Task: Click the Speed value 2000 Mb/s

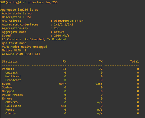Action: click(x=62, y=36)
